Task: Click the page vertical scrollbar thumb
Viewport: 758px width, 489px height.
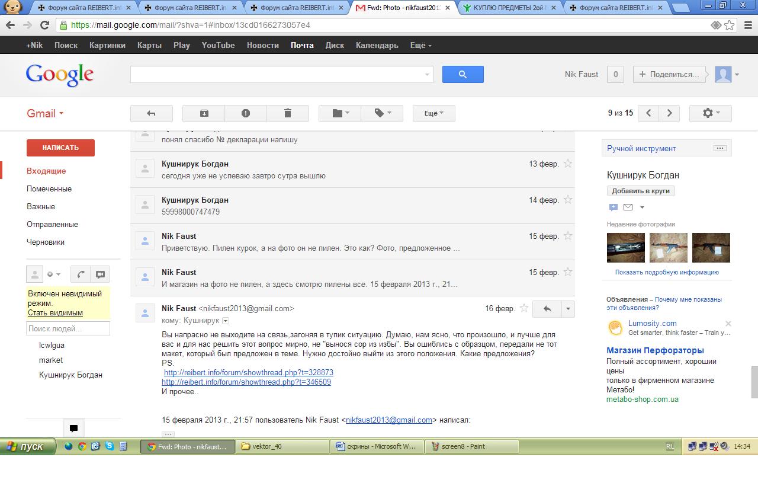Action: click(754, 382)
